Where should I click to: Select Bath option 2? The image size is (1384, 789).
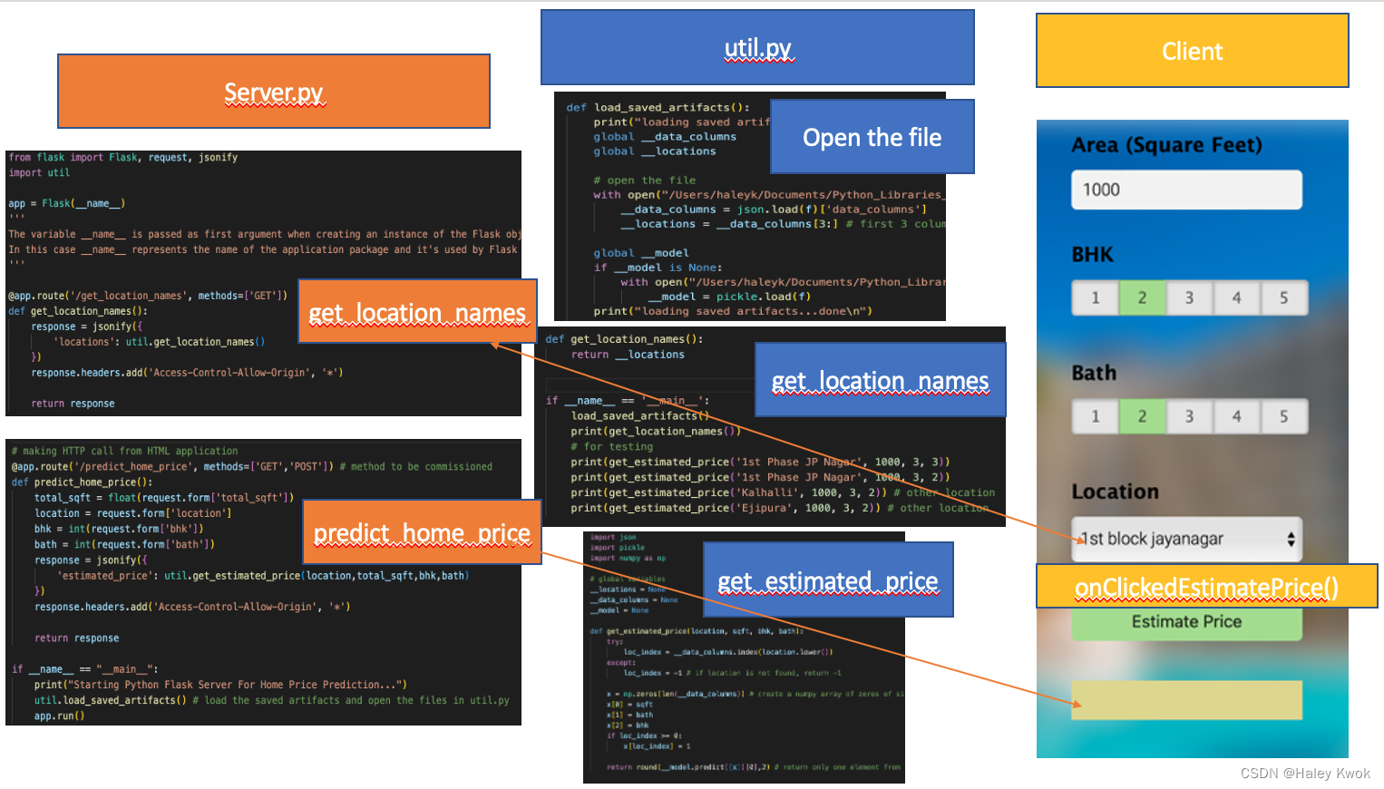click(1142, 416)
